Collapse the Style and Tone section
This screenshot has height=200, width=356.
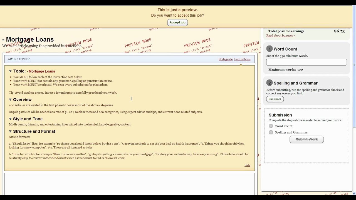point(10,119)
